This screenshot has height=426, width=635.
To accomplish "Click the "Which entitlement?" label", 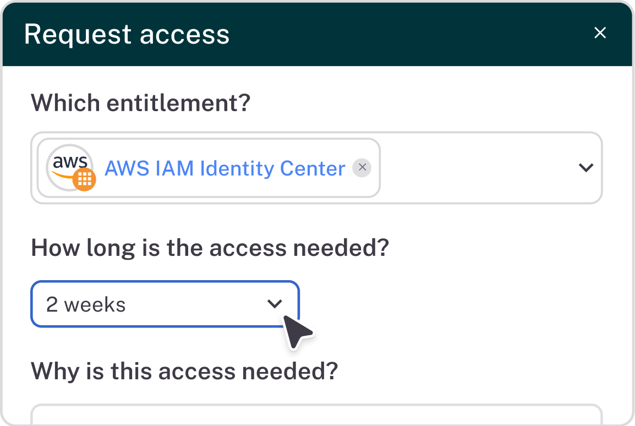I will pos(140,103).
